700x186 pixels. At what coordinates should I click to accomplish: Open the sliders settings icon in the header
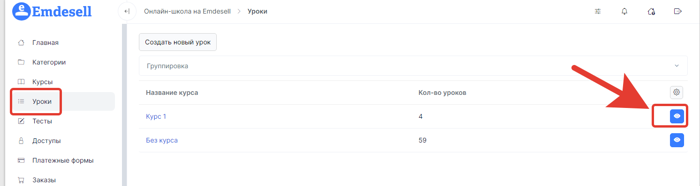598,12
